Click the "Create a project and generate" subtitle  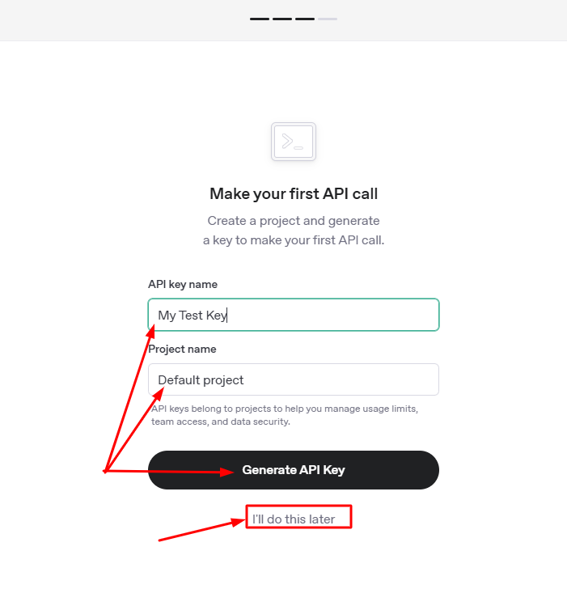pos(294,221)
